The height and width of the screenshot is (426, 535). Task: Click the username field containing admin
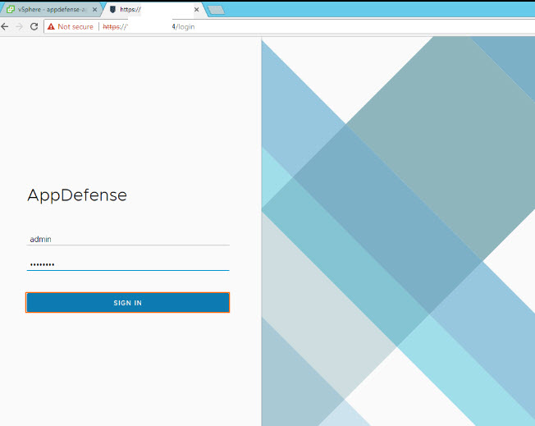[x=127, y=239]
